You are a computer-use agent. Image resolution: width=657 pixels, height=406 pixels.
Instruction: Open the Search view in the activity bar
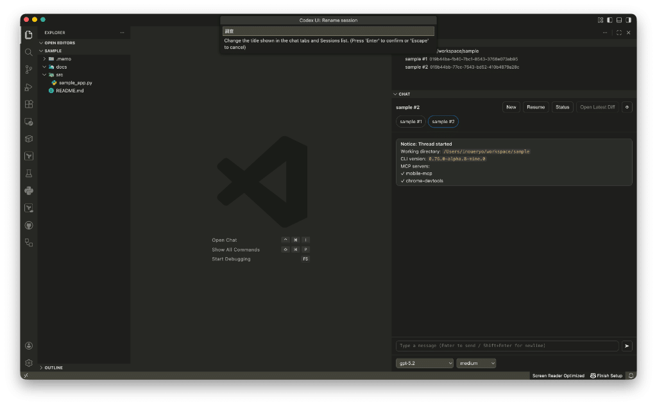pos(28,52)
